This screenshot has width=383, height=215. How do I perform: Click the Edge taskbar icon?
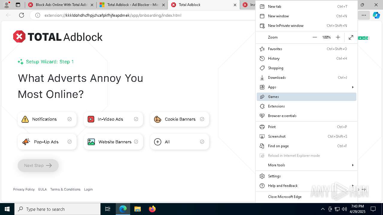(x=123, y=209)
